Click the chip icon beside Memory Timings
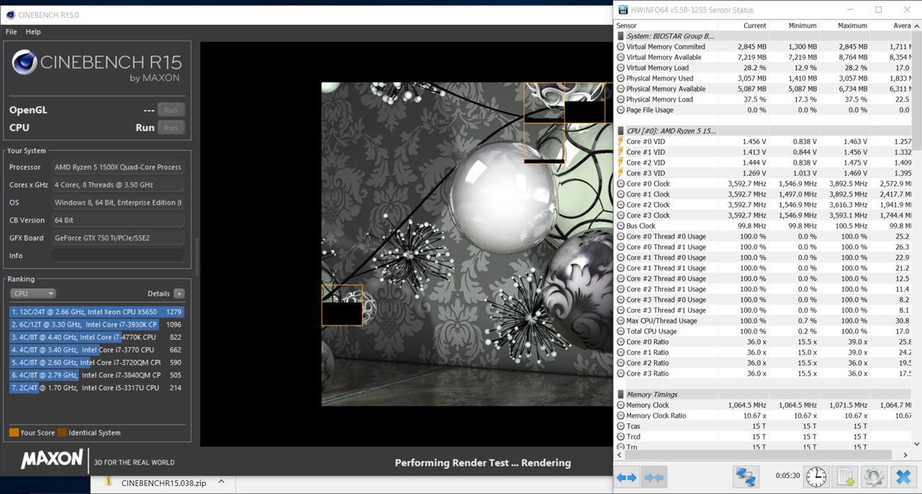 tap(621, 395)
